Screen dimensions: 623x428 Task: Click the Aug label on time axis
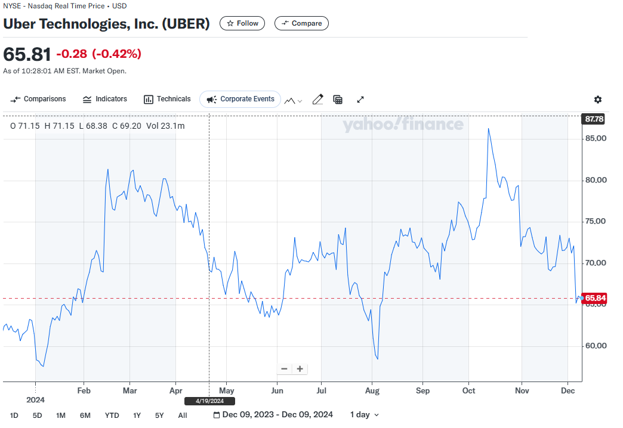click(372, 390)
